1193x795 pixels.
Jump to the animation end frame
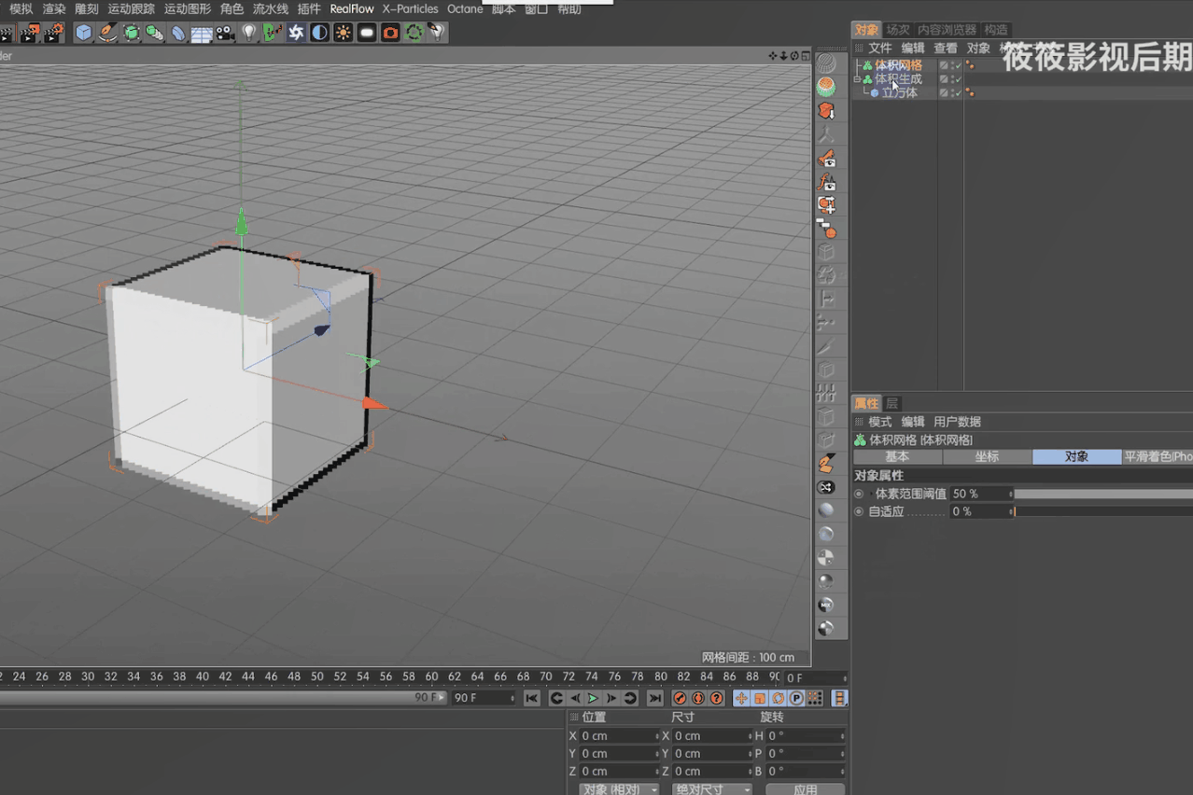pyautogui.click(x=655, y=698)
